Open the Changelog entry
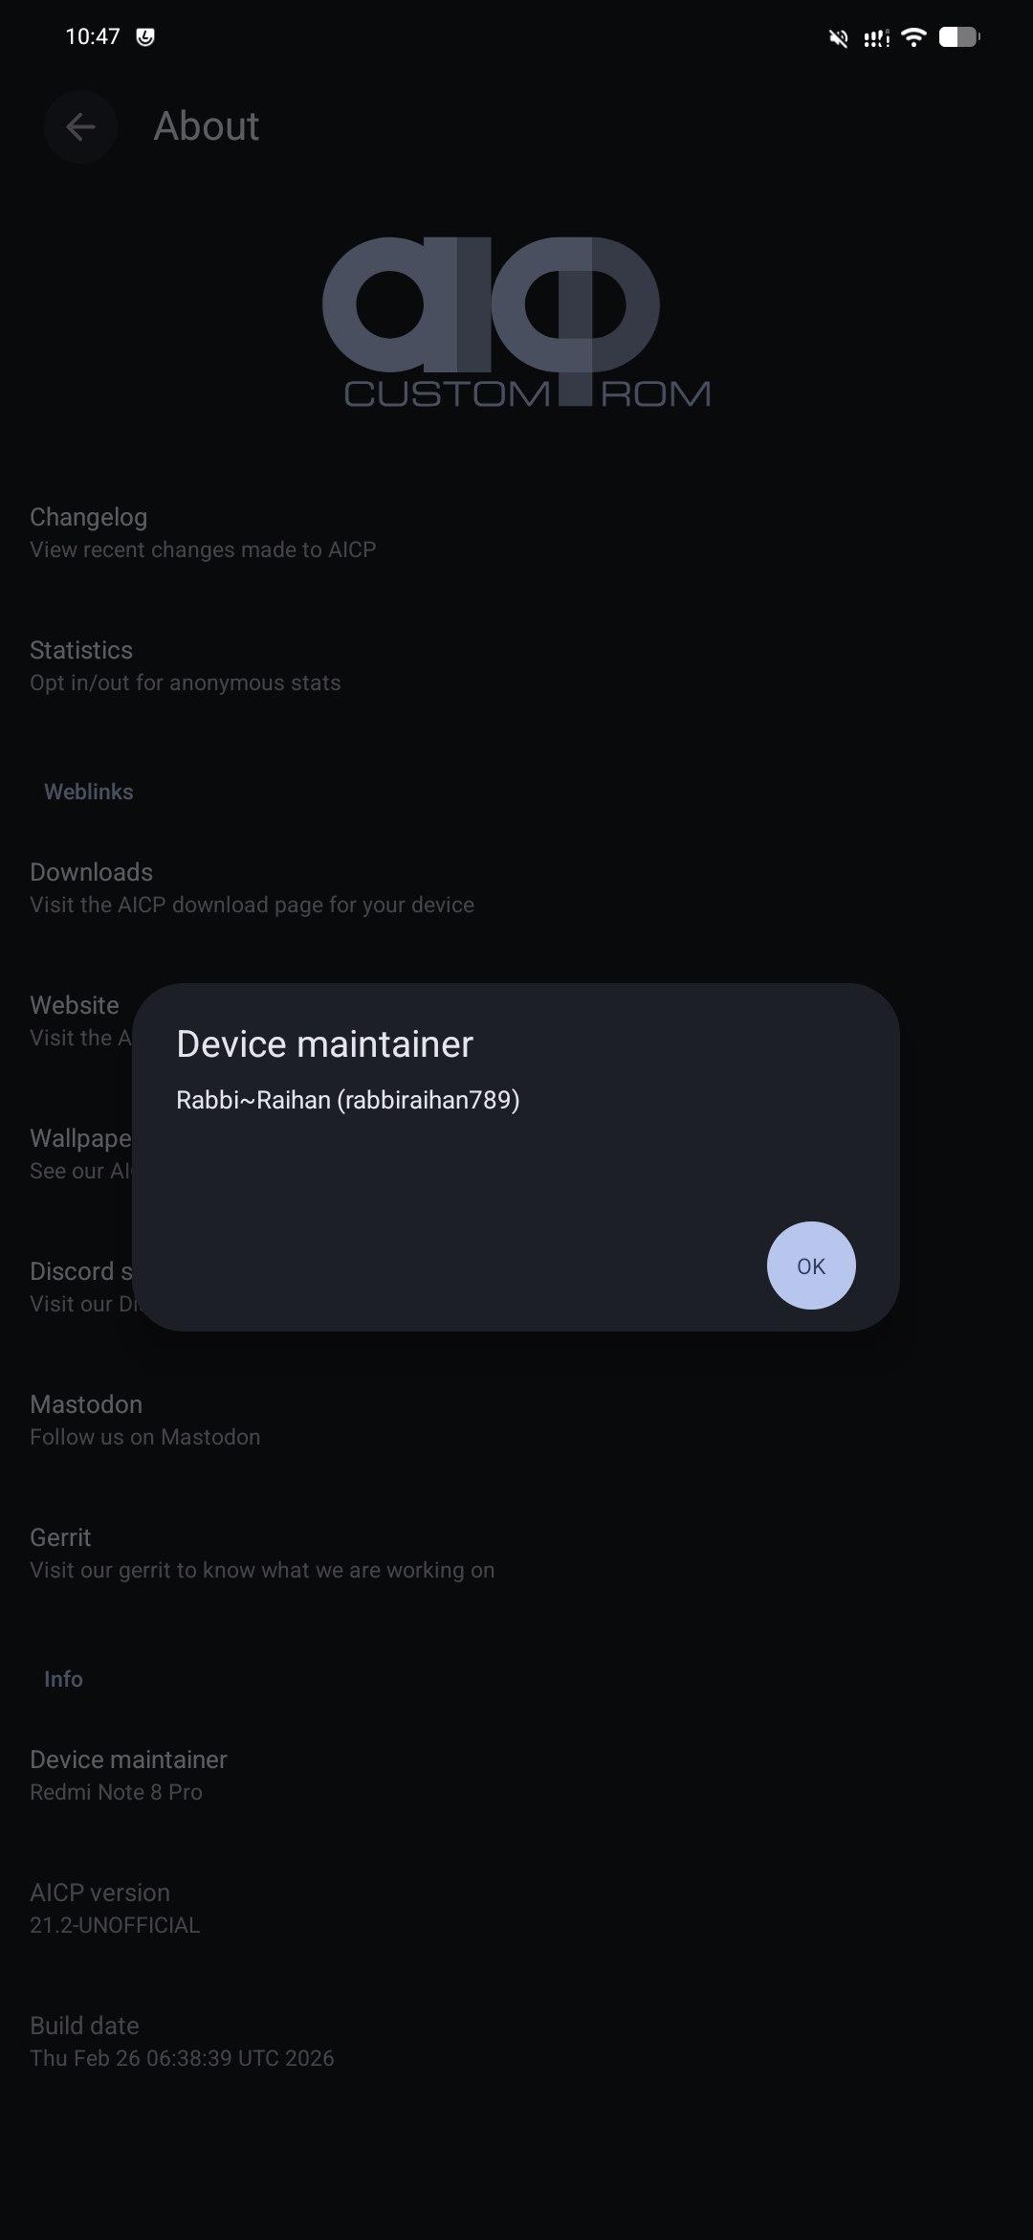 (516, 533)
